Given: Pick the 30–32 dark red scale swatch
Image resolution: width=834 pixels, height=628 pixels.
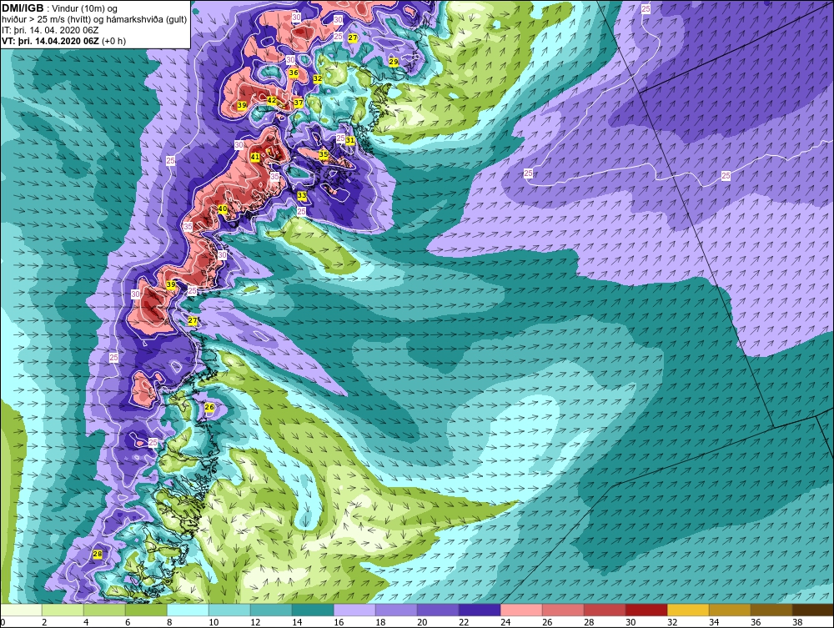Looking at the screenshot, I should [646, 610].
